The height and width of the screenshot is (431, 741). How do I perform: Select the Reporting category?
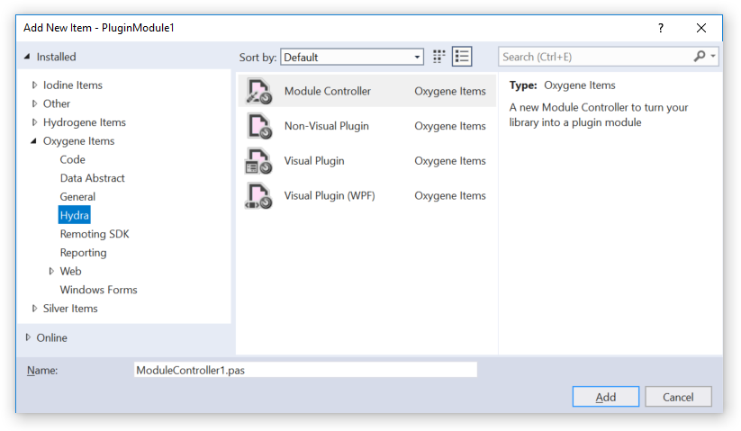point(83,253)
